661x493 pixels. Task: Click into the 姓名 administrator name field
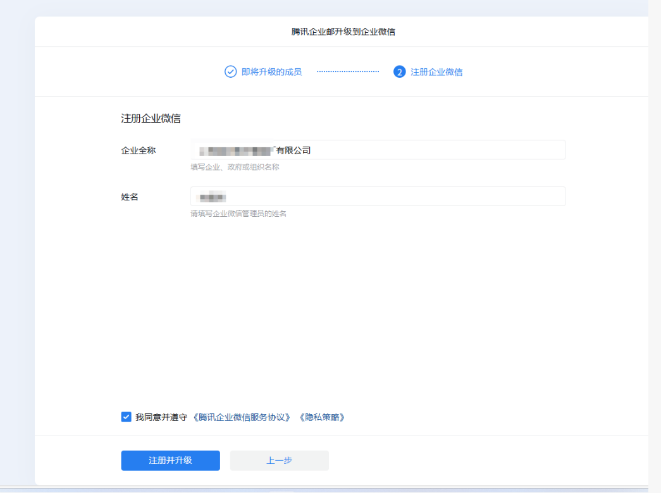[378, 196]
